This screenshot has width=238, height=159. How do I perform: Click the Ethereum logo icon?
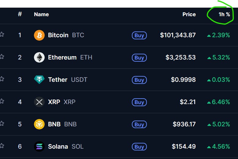click(x=39, y=57)
